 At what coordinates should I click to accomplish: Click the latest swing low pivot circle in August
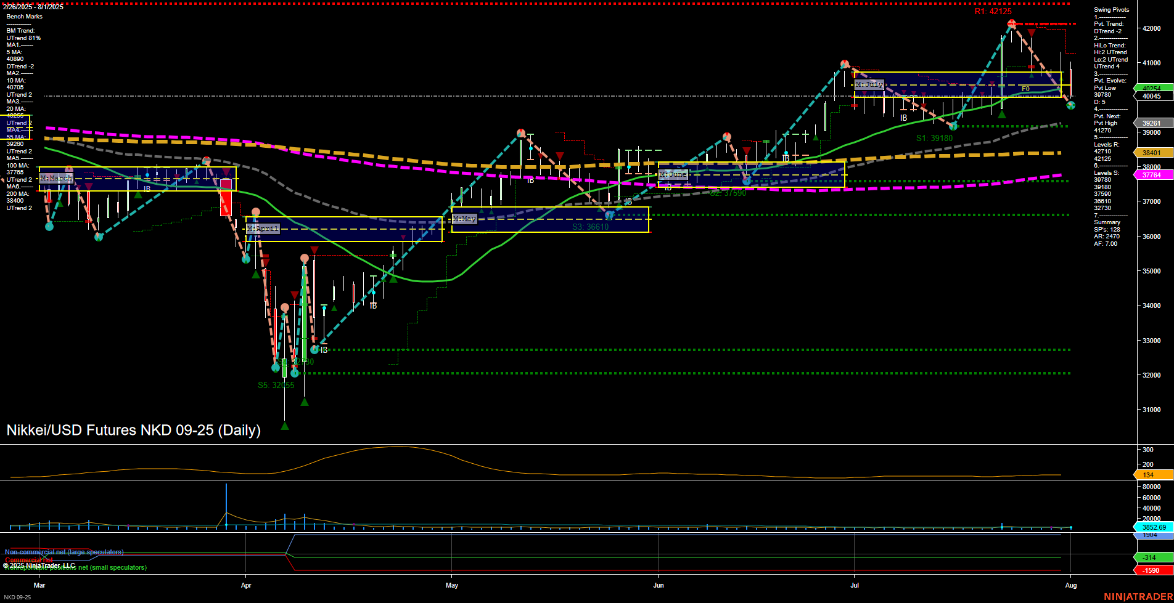coord(1070,105)
